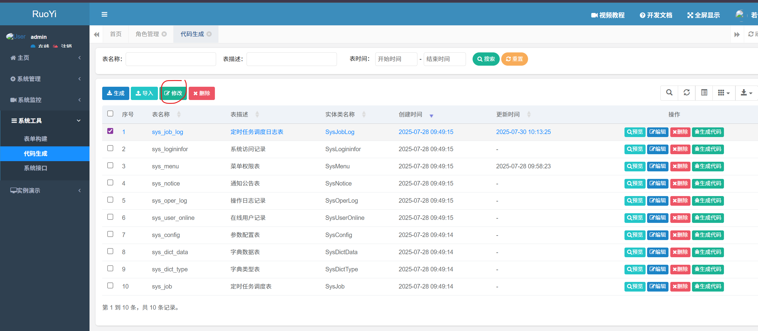Toggle the card view icon

pos(704,93)
